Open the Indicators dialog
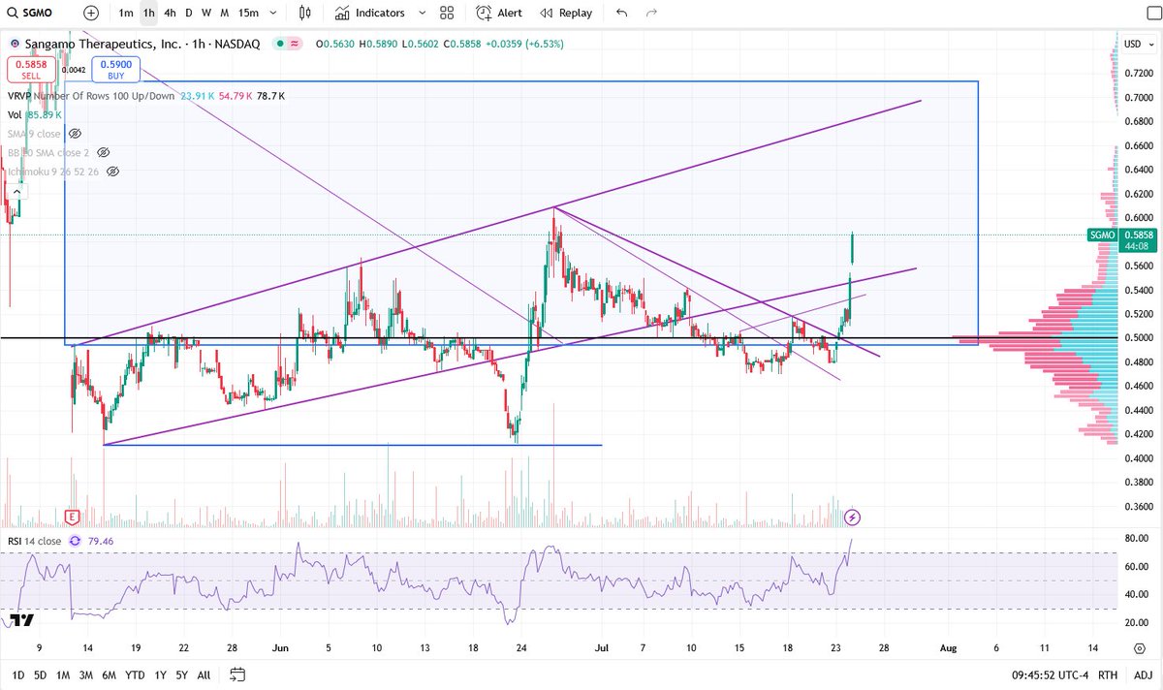This screenshot has height=690, width=1163. [x=370, y=13]
